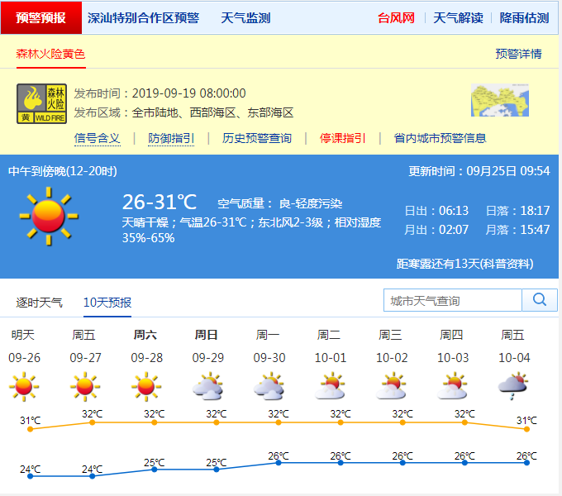The height and width of the screenshot is (496, 562).
Task: Click the 森林火险黄色 warning tab
Action: click(x=50, y=54)
